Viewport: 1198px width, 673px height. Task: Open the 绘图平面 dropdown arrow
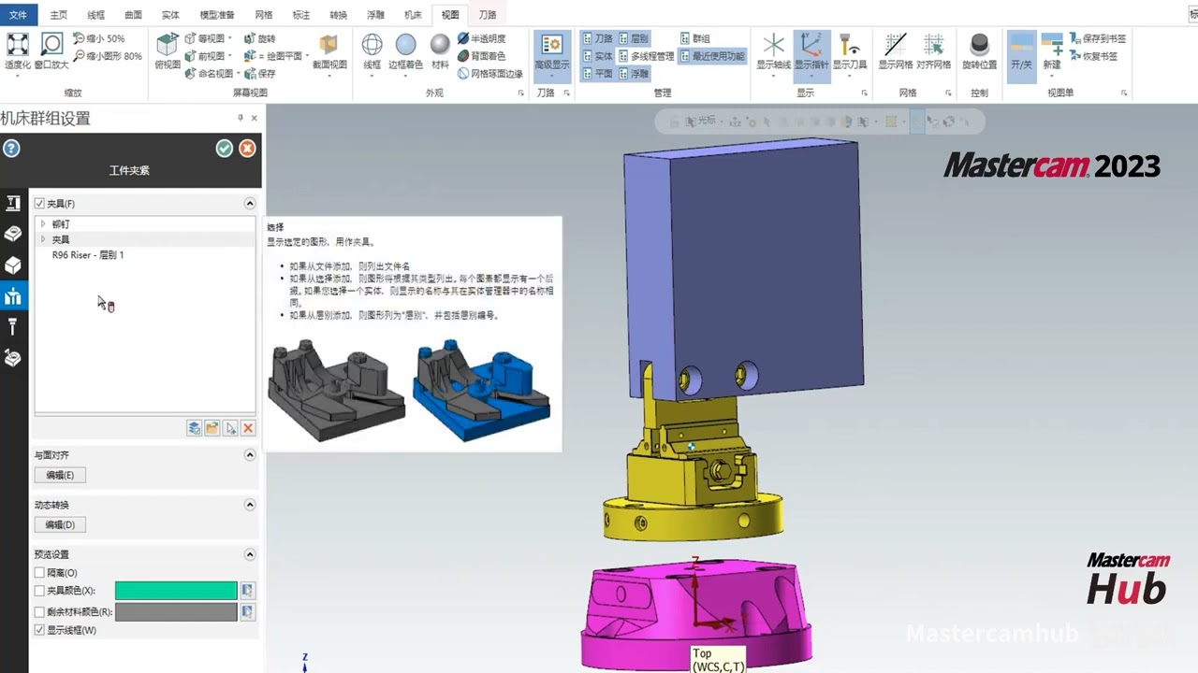[x=306, y=56]
